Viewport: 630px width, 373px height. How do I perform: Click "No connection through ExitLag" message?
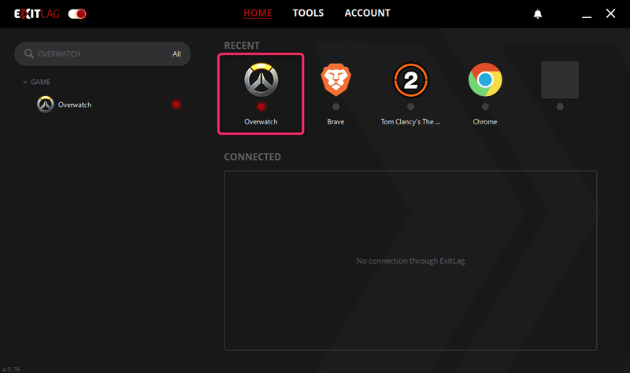[x=410, y=261]
